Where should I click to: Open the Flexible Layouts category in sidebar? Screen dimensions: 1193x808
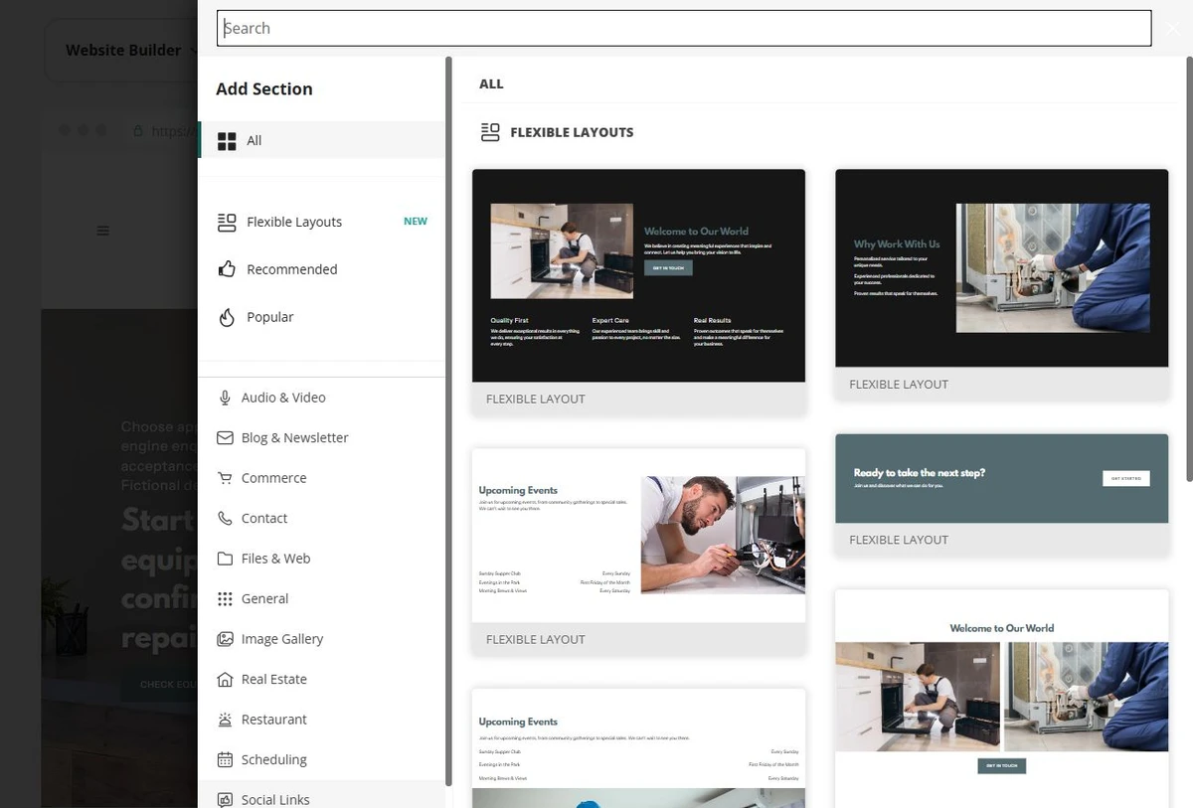click(x=321, y=222)
